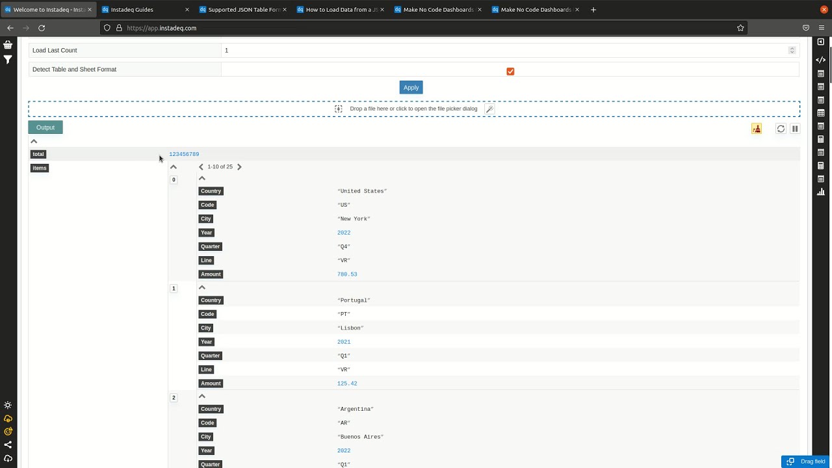
Task: Click the Output button
Action: tap(45, 127)
